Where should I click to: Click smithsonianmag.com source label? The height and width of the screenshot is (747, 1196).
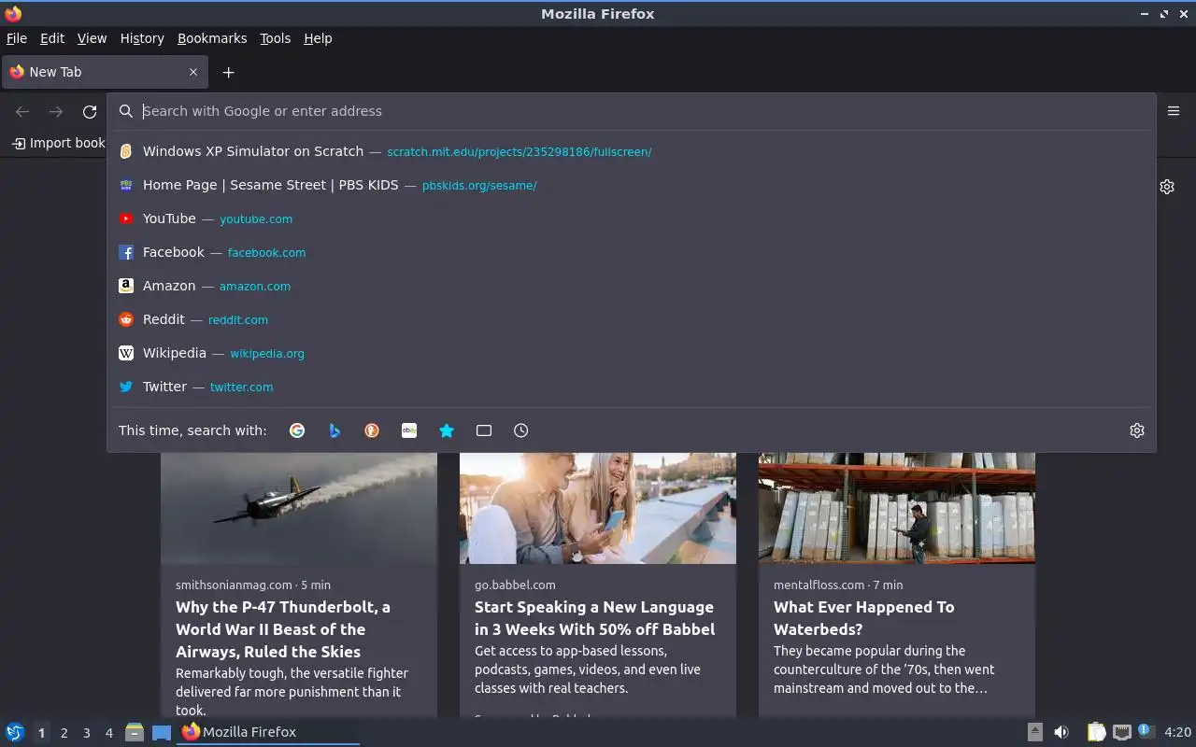(234, 585)
